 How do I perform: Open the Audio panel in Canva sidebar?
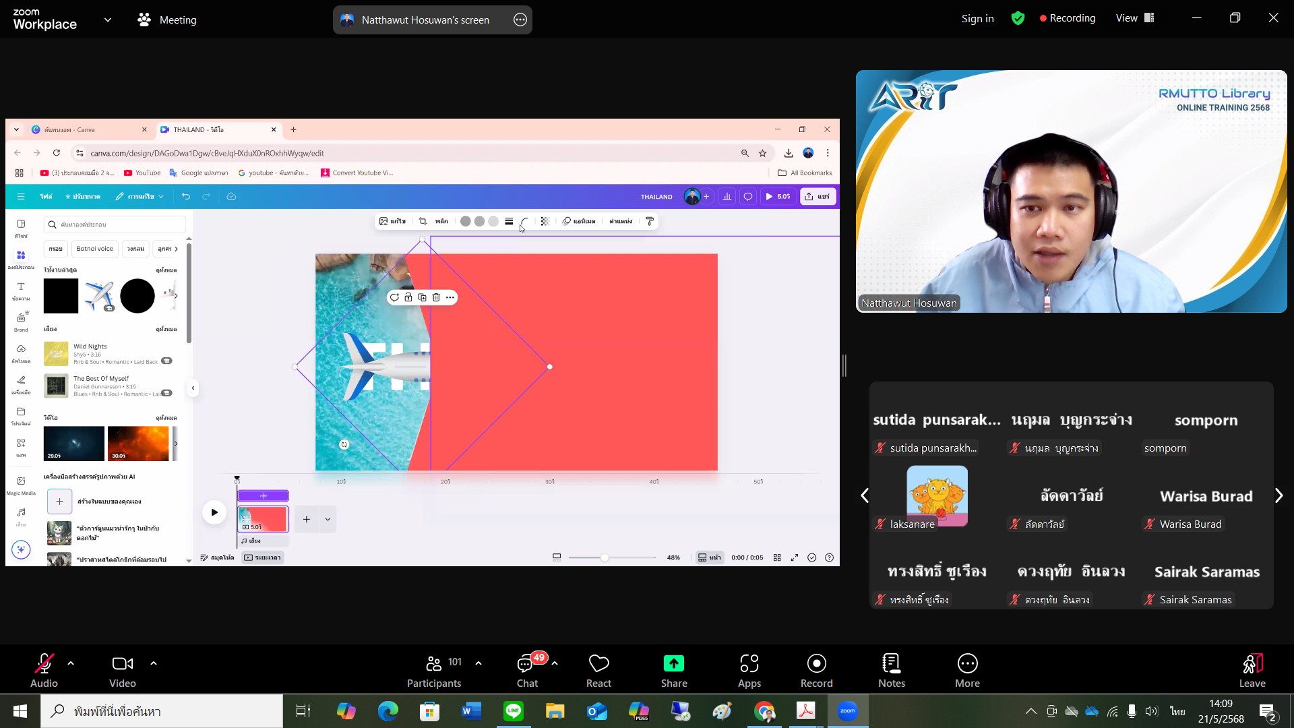point(21,516)
